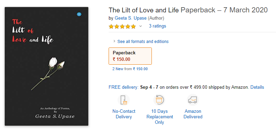Screen dimensions: 276x130
Task: Open Geeta S. Upase author page
Action: (x=130, y=18)
